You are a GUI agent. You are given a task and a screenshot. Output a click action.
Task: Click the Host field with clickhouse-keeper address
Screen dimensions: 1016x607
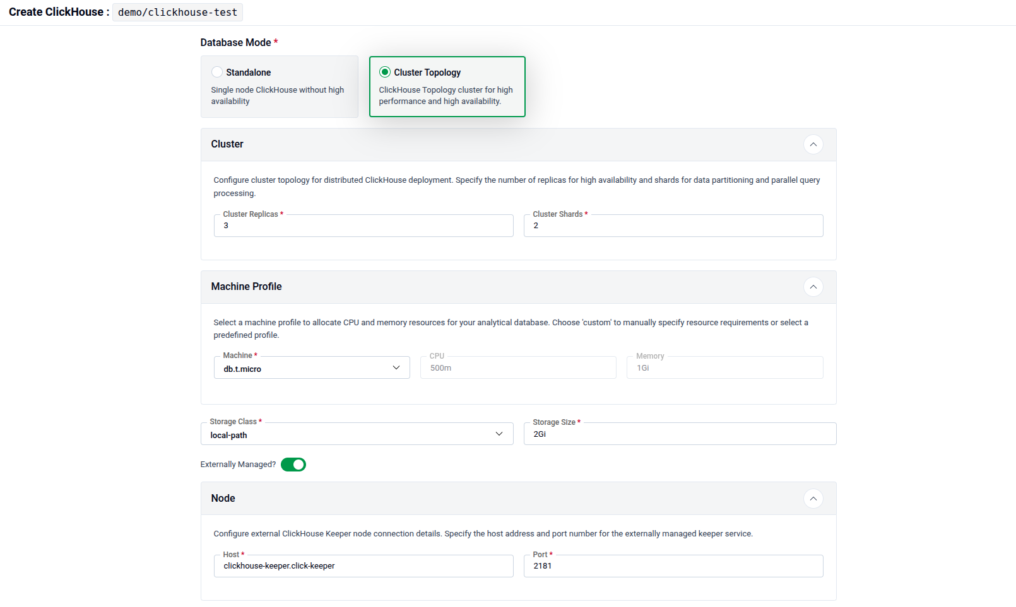click(363, 566)
